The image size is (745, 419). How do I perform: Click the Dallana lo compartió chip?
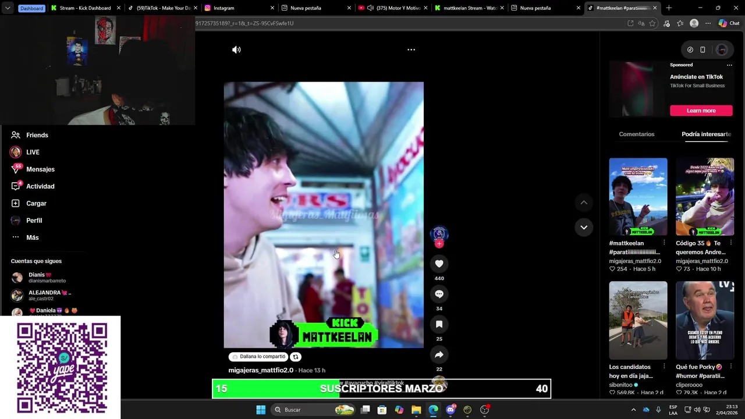[x=259, y=357]
